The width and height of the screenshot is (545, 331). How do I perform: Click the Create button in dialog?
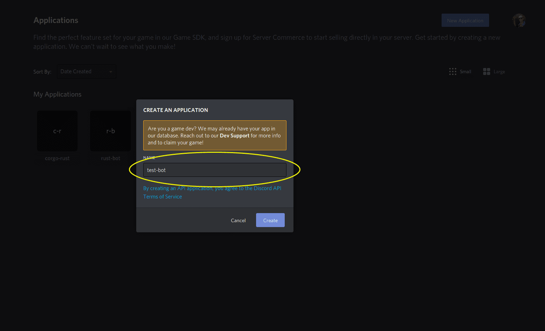[x=270, y=220]
